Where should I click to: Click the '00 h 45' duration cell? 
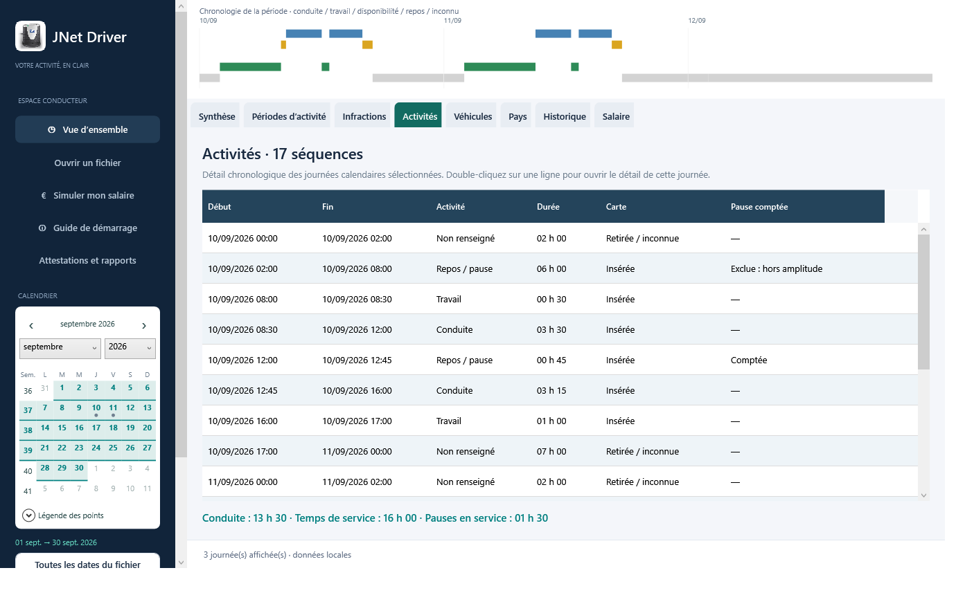[551, 360]
